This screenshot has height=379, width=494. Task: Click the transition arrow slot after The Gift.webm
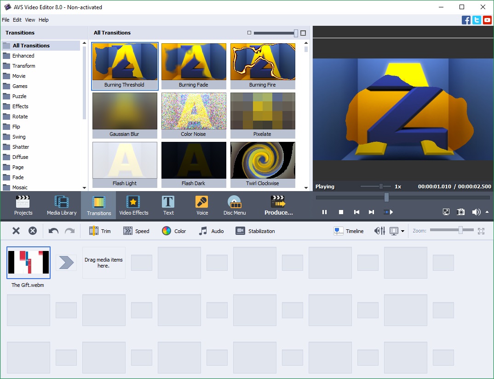click(66, 262)
